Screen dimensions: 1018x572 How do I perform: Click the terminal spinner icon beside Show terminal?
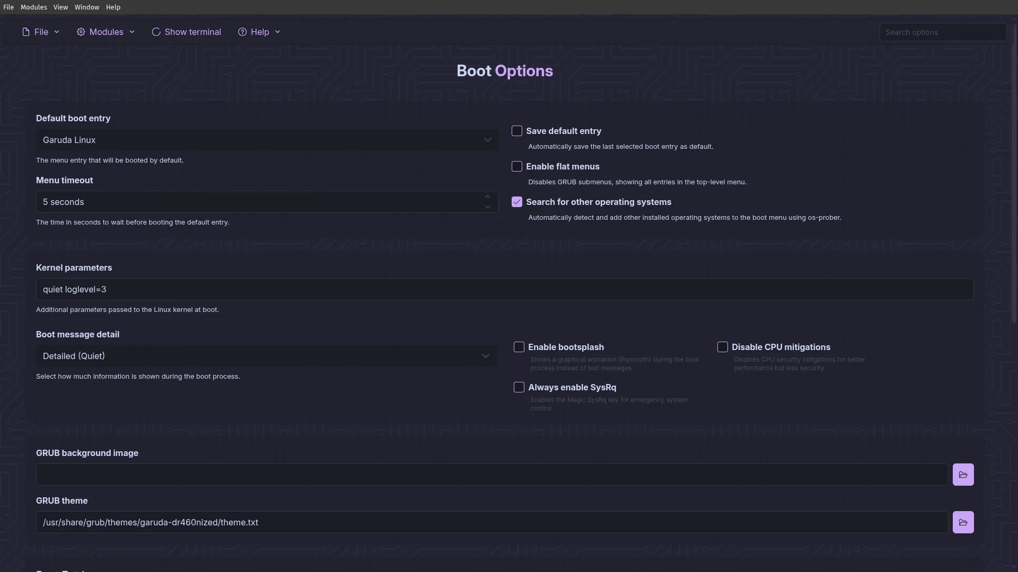156,32
